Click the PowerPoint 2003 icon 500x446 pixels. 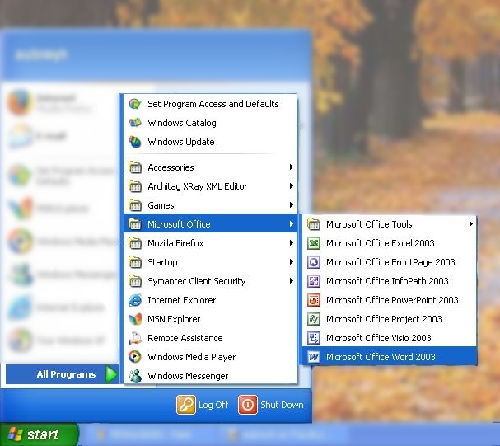314,300
